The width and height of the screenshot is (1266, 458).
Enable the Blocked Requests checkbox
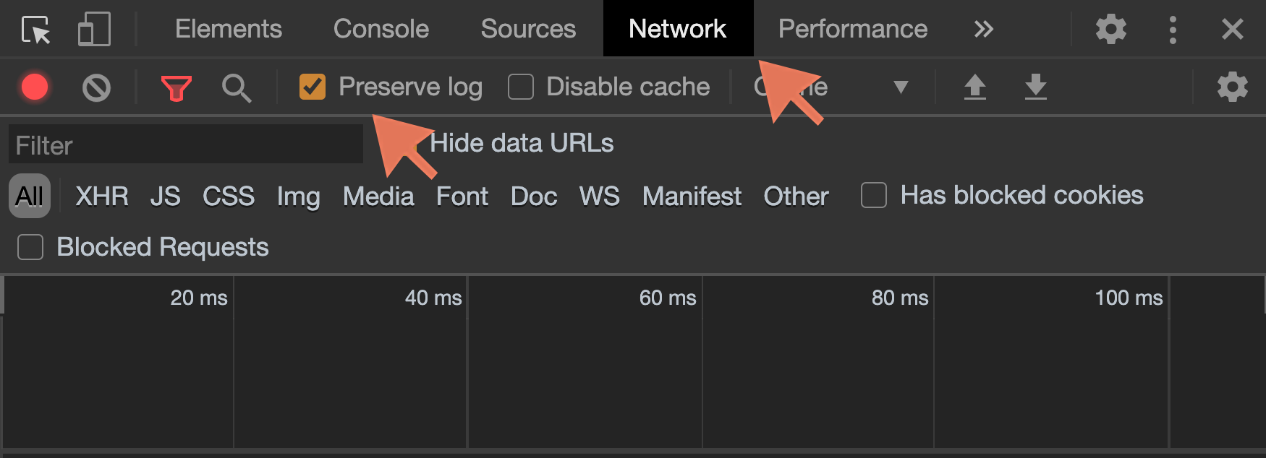pyautogui.click(x=30, y=247)
